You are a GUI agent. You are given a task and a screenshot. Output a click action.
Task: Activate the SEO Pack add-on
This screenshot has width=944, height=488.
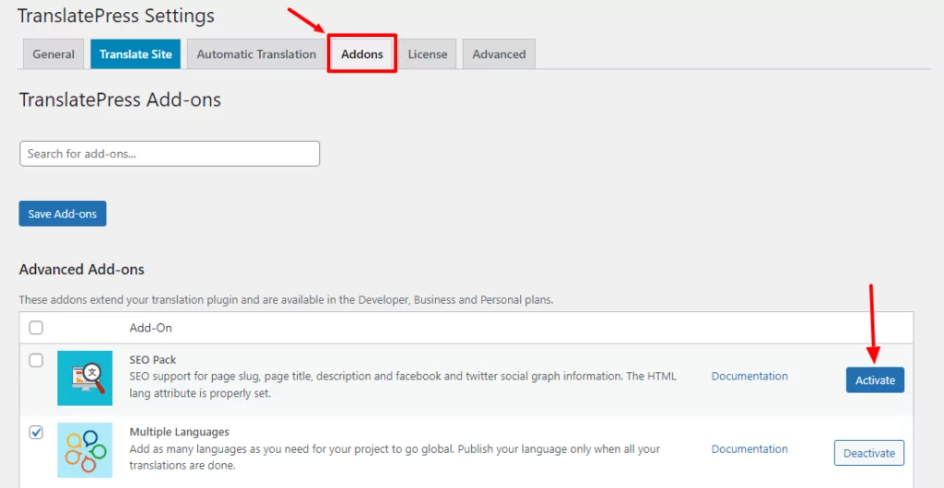tap(875, 380)
